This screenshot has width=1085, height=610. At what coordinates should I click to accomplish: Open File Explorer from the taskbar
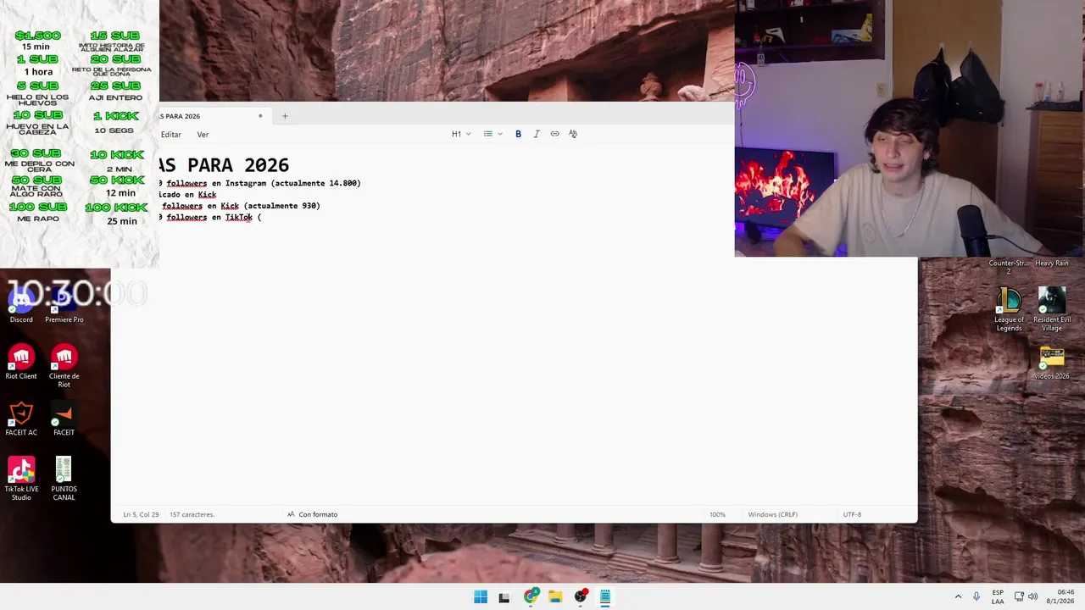[555, 596]
